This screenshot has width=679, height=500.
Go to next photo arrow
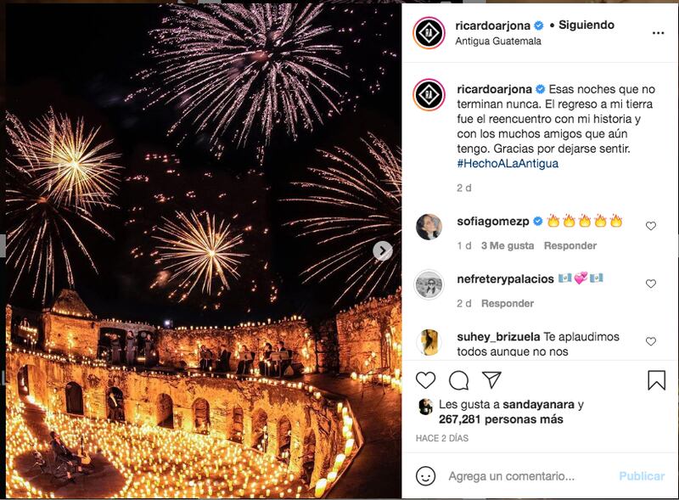(383, 250)
